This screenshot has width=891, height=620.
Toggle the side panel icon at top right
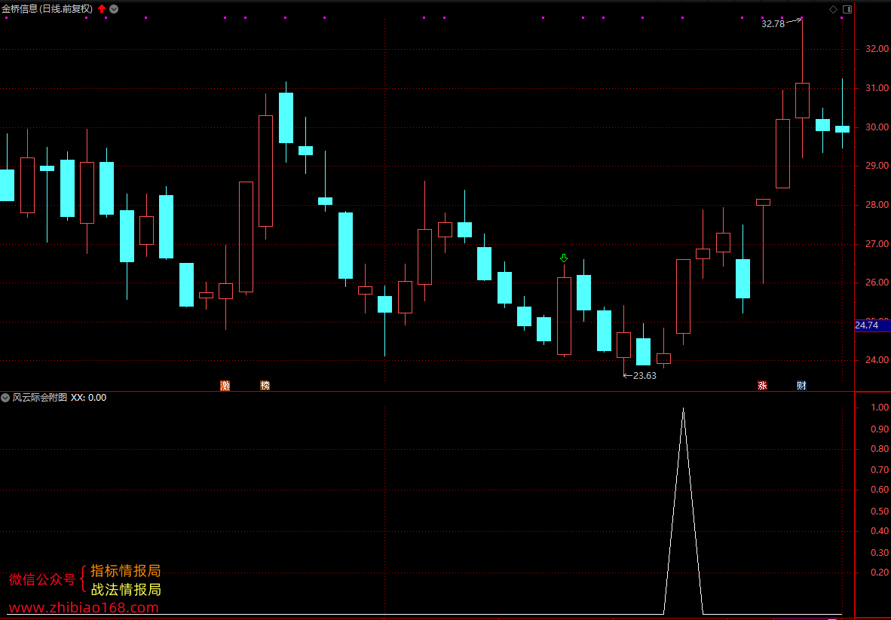847,9
